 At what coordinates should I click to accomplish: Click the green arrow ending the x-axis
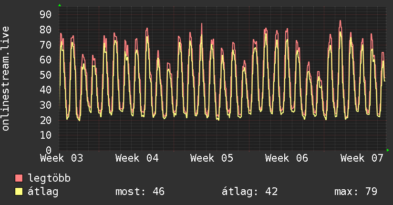point(388,150)
